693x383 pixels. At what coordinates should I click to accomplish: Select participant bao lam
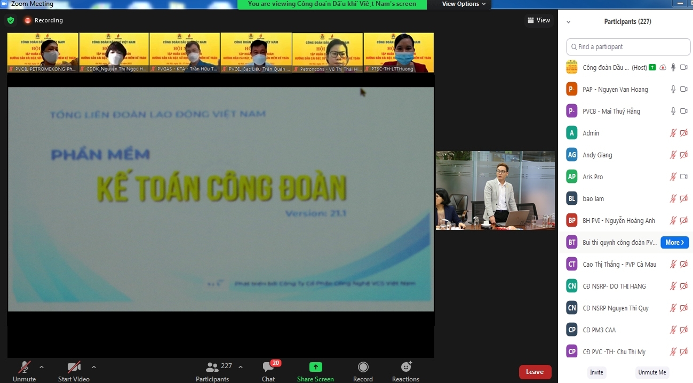tap(625, 199)
